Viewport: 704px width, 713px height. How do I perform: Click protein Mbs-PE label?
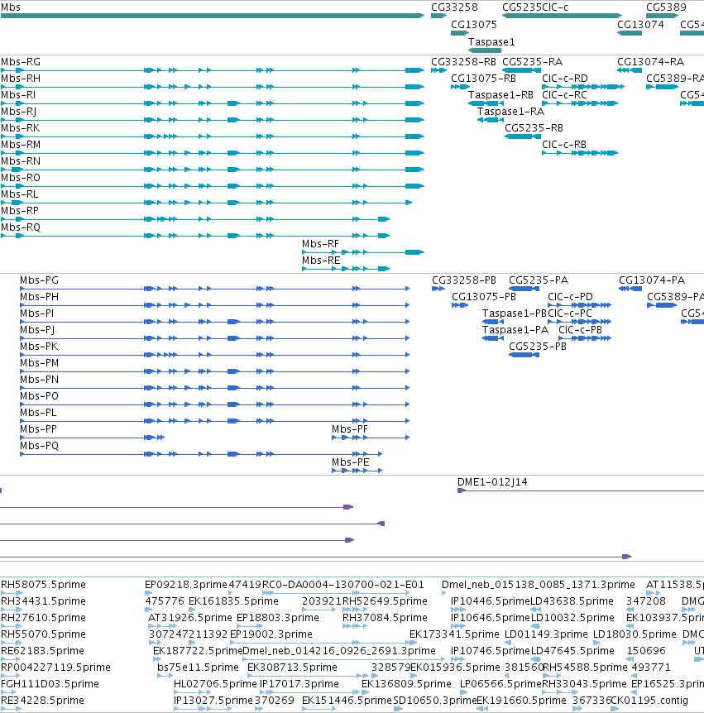350,462
